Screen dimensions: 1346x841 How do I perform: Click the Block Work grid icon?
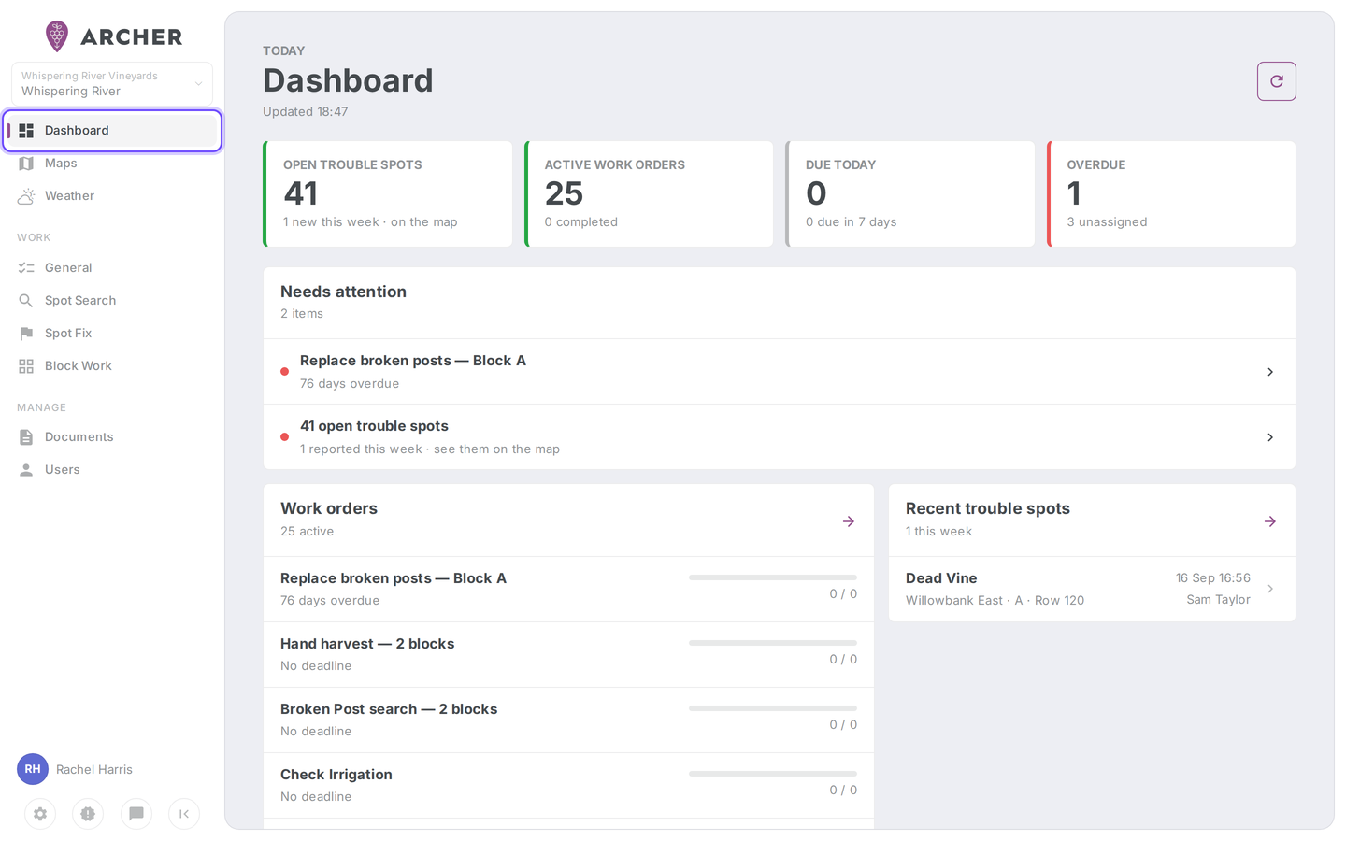(x=26, y=366)
